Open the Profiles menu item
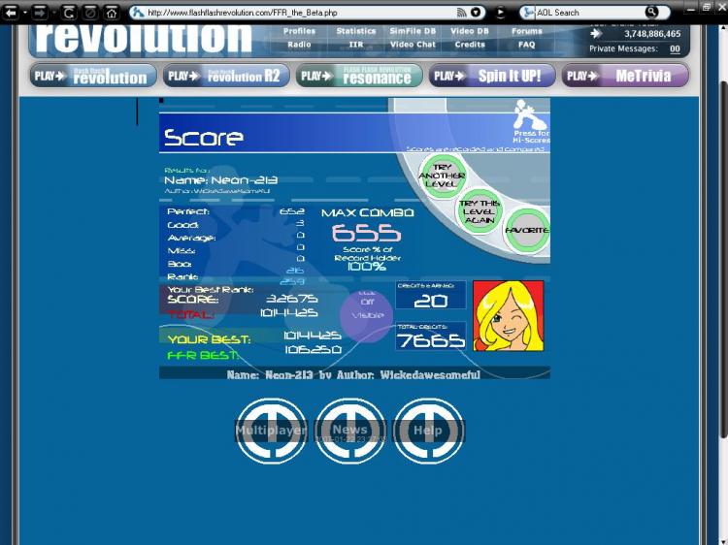Screen dimensions: 728x545 click(299, 31)
